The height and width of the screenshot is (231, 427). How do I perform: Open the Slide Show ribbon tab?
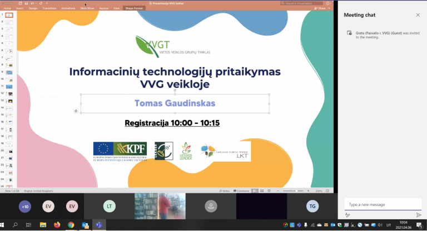click(x=87, y=8)
